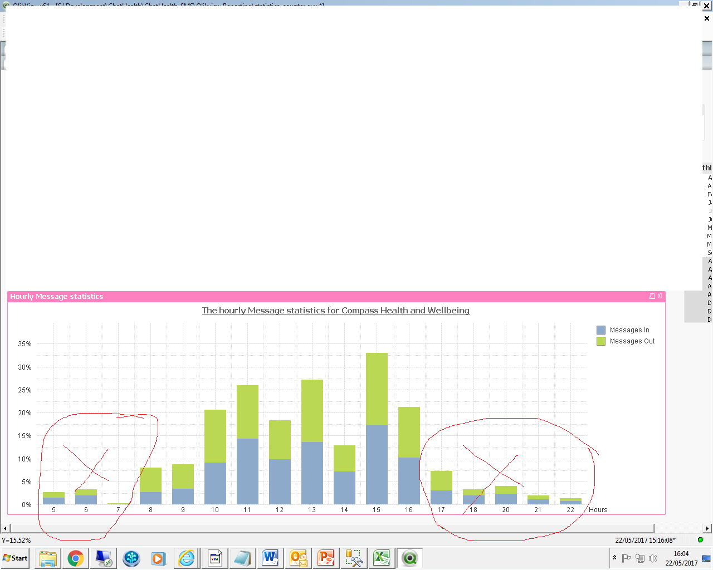
Task: Select the hour 11 bar in the chart
Action: (x=247, y=445)
